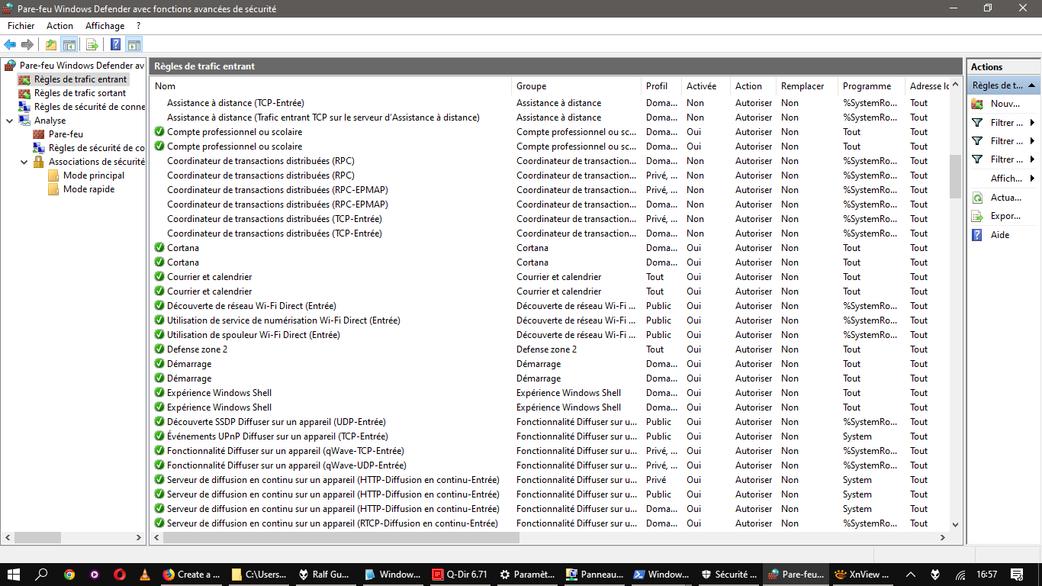This screenshot has height=586, width=1042.
Task: Go up one level with folder icon
Action: (51, 44)
